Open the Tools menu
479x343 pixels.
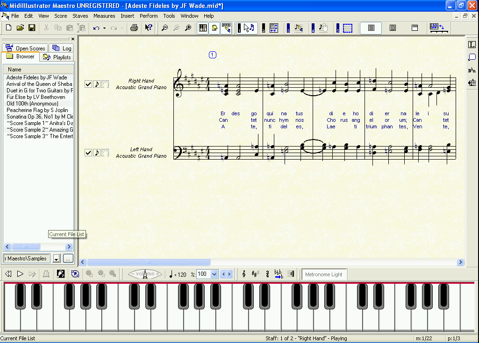tap(169, 16)
